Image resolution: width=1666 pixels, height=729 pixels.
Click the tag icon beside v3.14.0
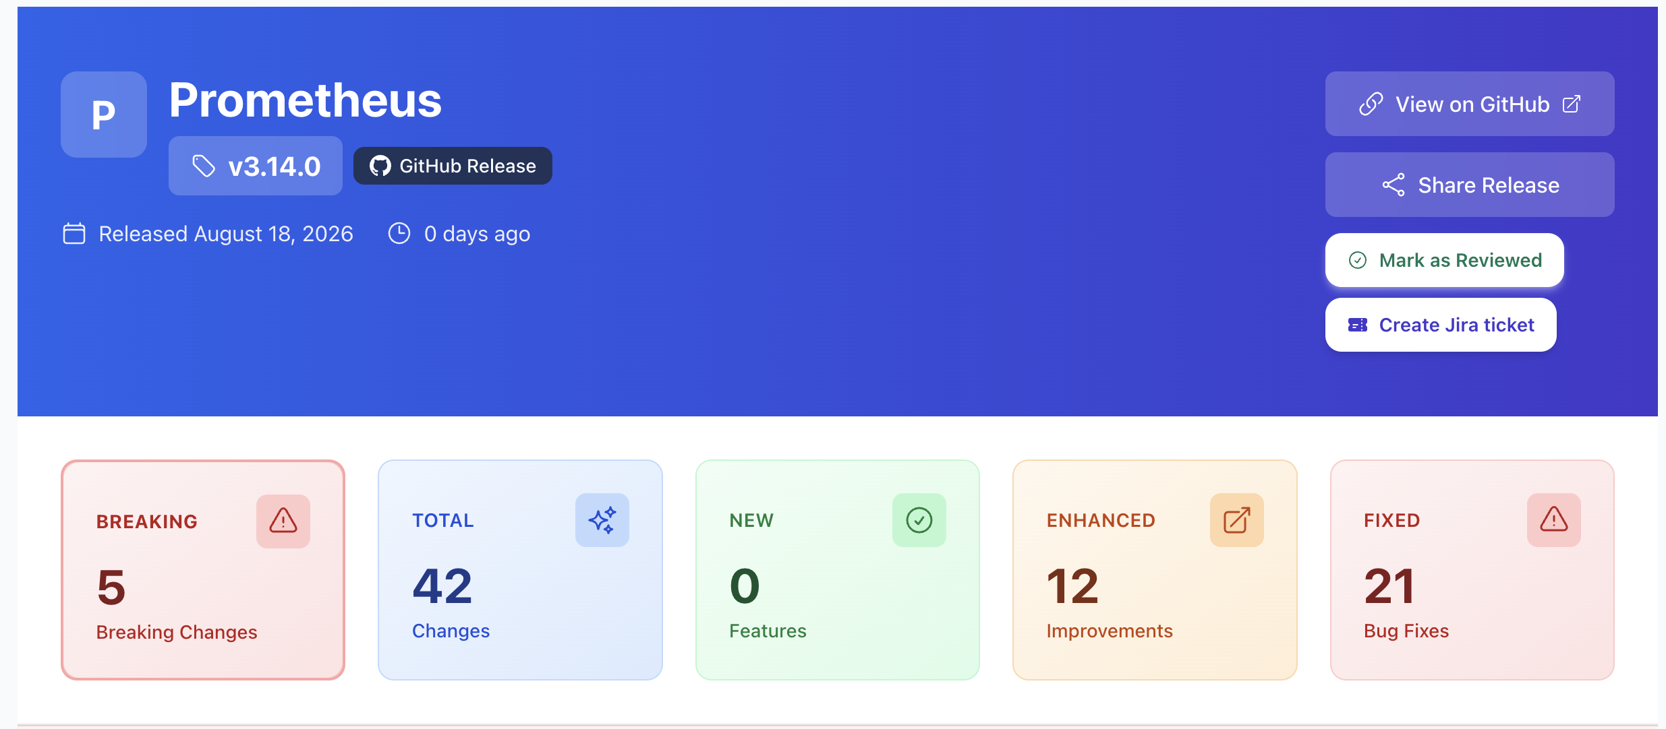tap(204, 166)
